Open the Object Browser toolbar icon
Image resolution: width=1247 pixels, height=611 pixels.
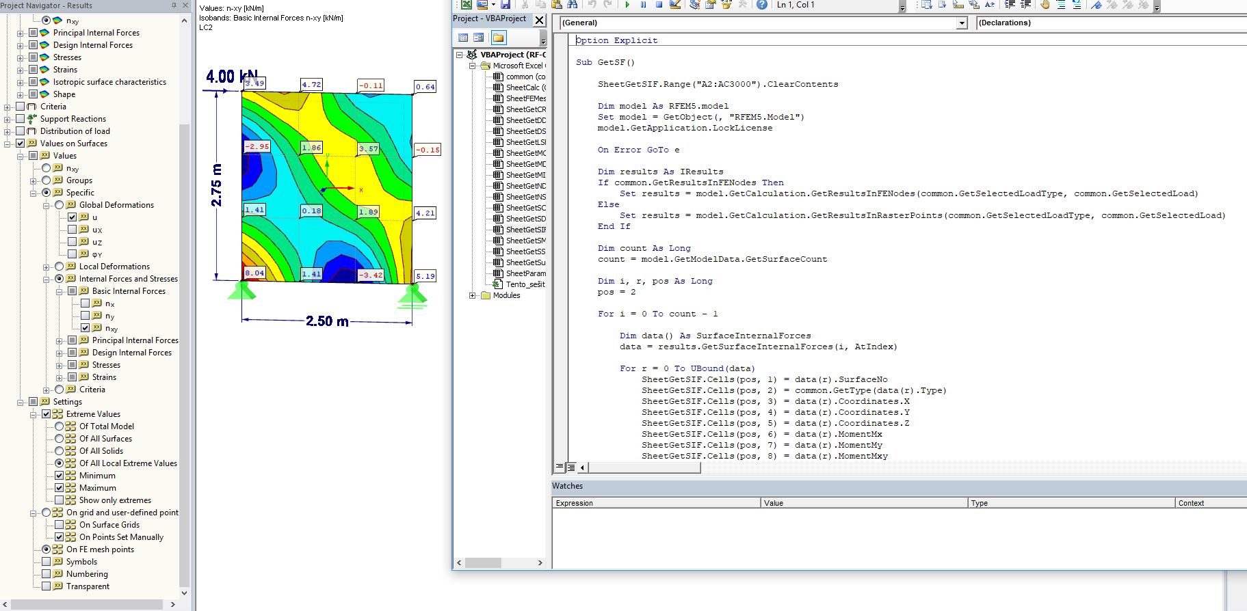click(x=726, y=4)
